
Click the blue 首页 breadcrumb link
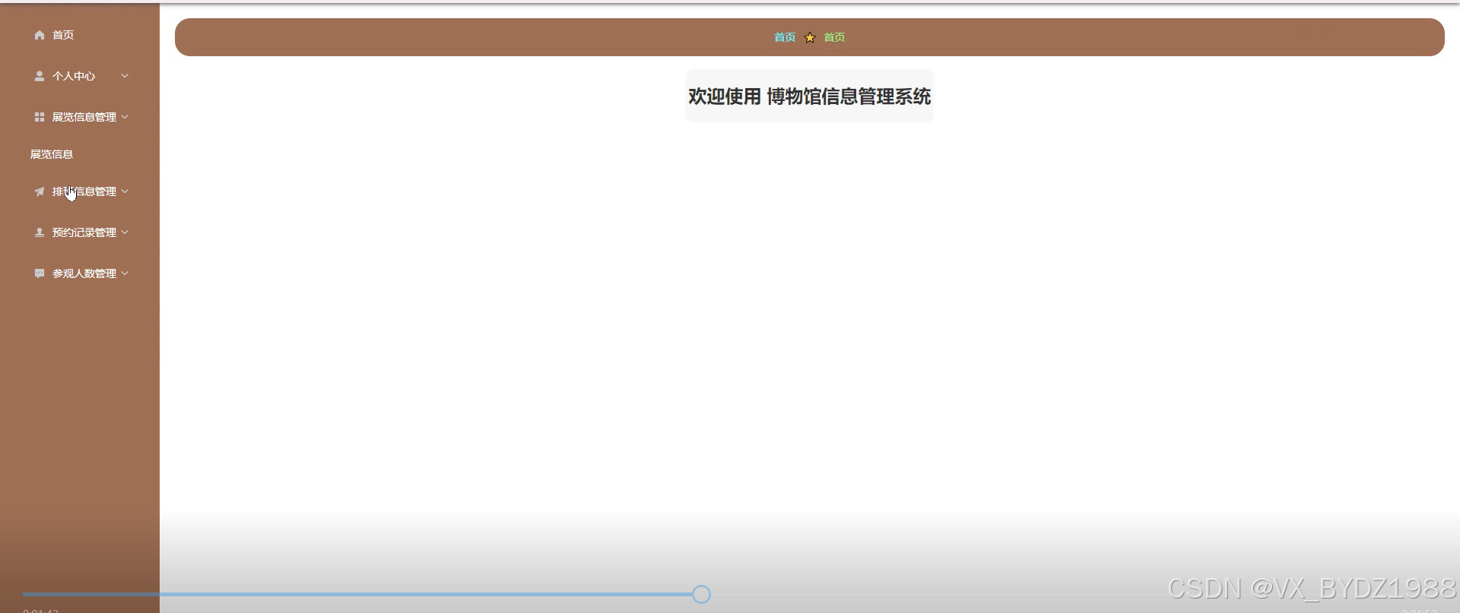click(x=785, y=37)
